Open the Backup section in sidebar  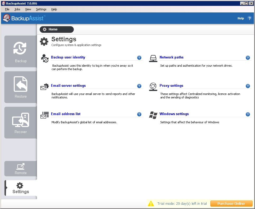[x=21, y=52]
